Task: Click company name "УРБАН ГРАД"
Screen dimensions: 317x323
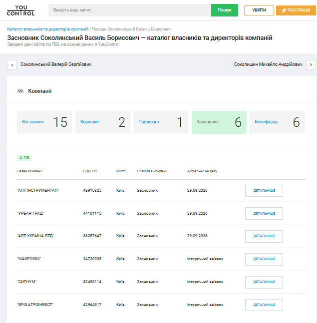Action: coord(30,213)
